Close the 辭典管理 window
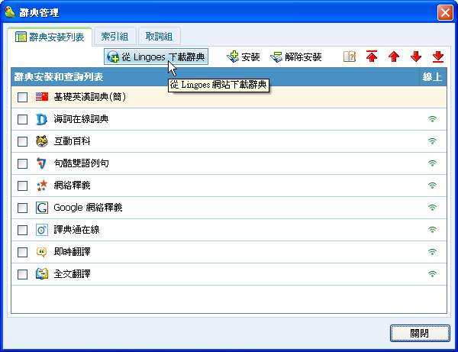458x352 pixels. click(445, 12)
